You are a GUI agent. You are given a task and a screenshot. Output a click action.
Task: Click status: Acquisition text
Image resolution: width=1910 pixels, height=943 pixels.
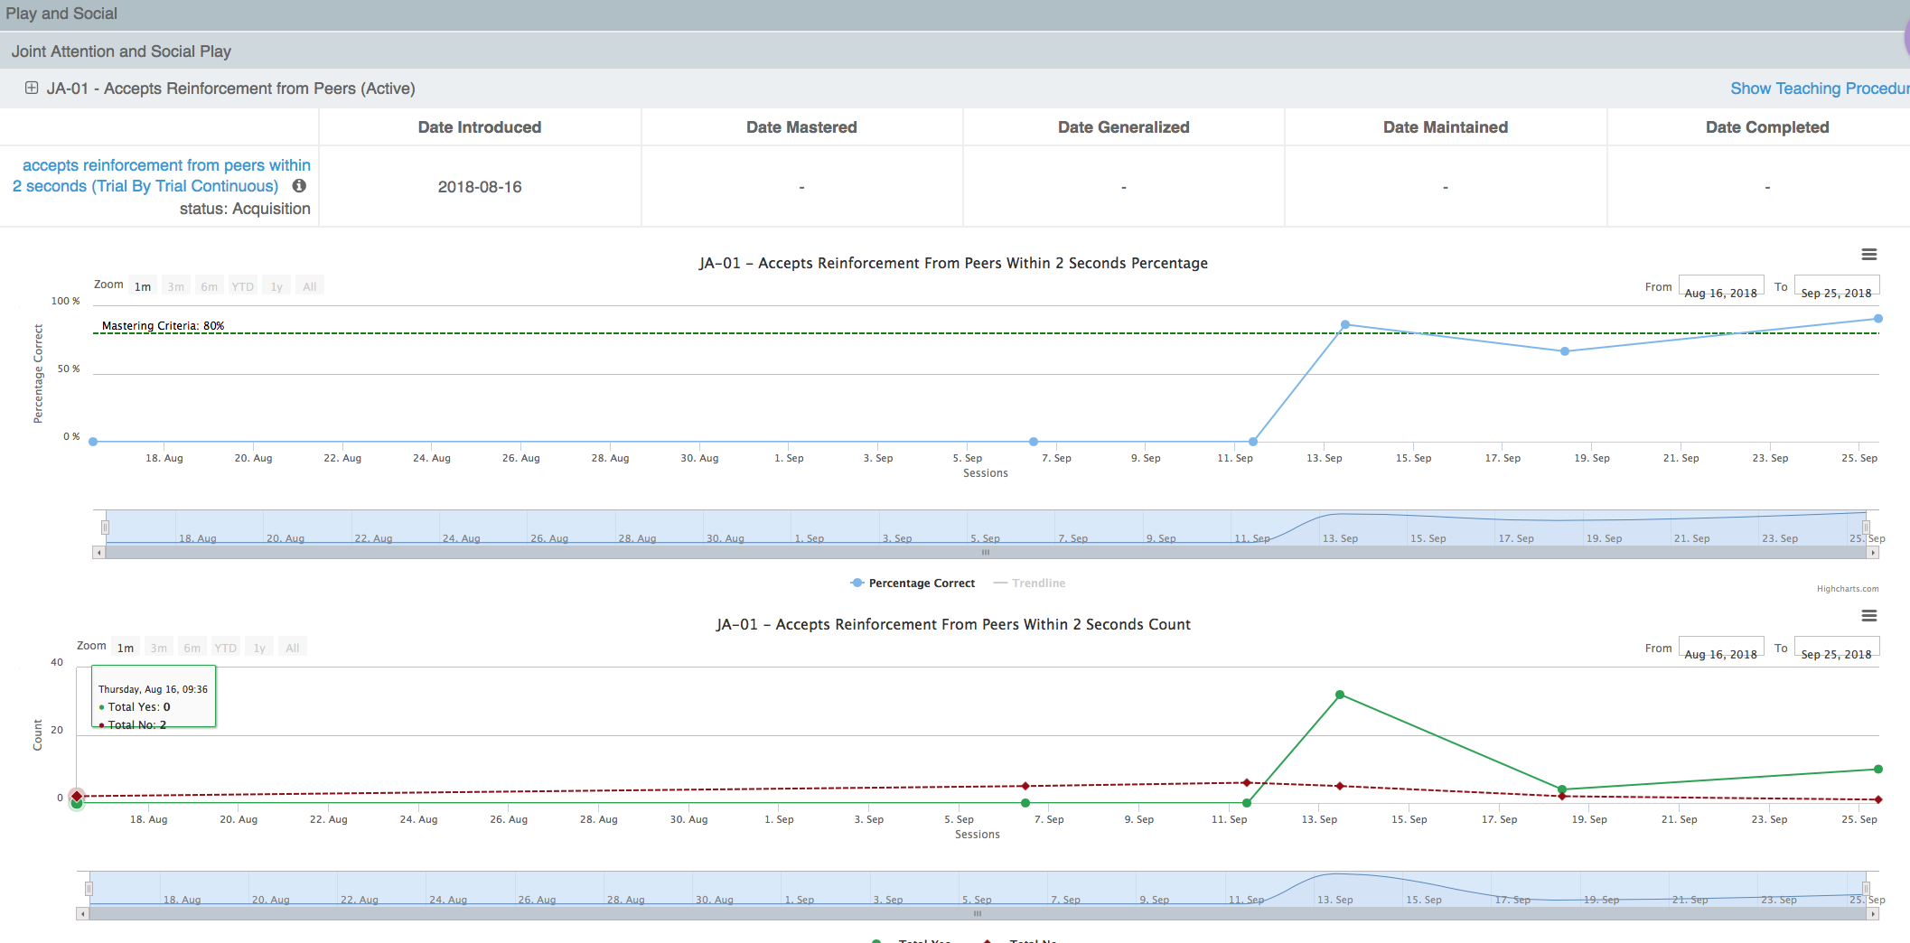[245, 209]
